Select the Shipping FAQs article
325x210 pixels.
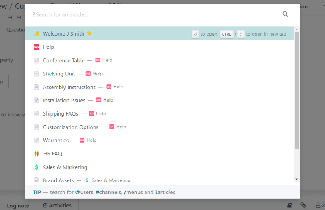click(x=61, y=114)
